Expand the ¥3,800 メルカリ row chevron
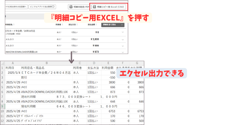The width and height of the screenshot is (239, 125). [123, 40]
